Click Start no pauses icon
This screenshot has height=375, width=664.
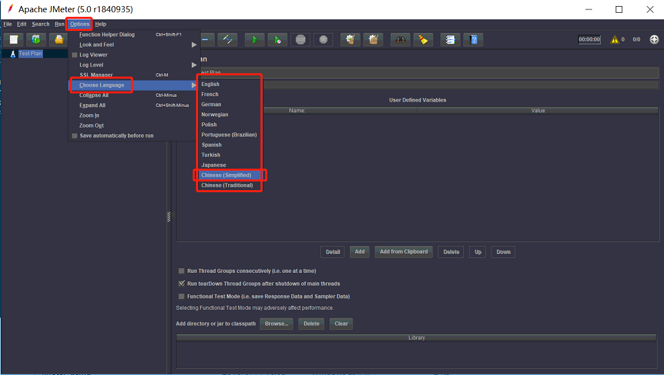click(x=277, y=40)
